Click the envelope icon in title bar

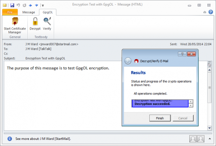(x=5, y=5)
